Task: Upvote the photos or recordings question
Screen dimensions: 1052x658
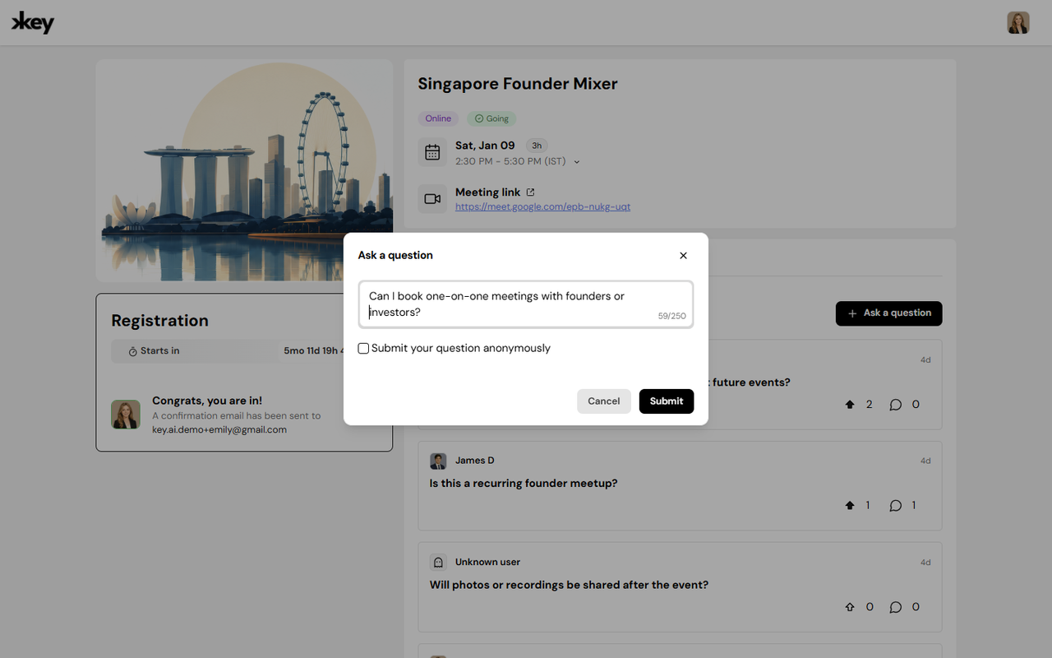Action: point(850,607)
